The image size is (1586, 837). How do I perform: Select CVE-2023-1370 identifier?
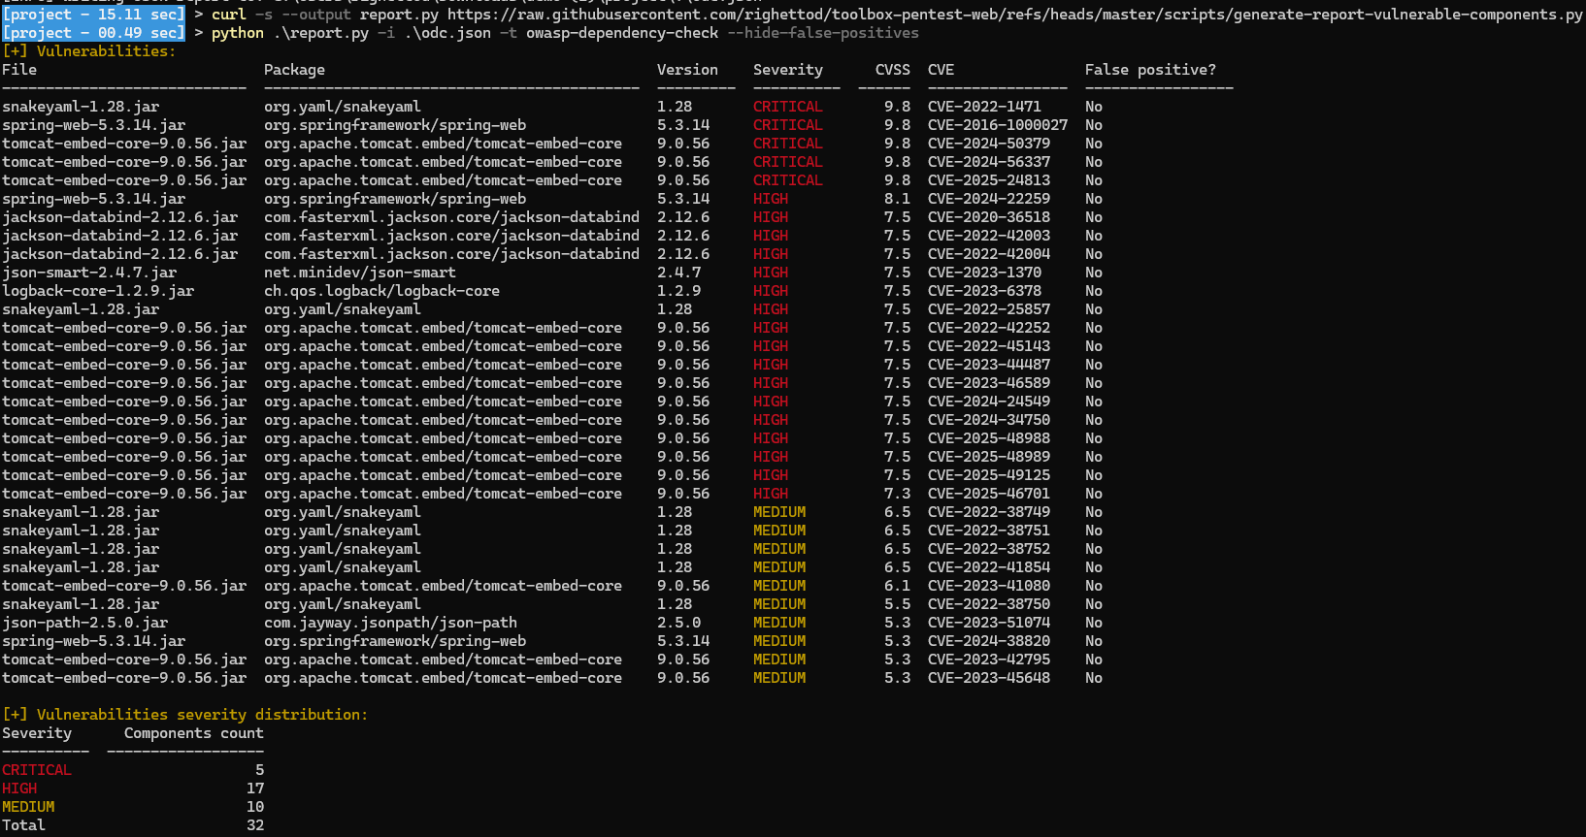(x=984, y=273)
